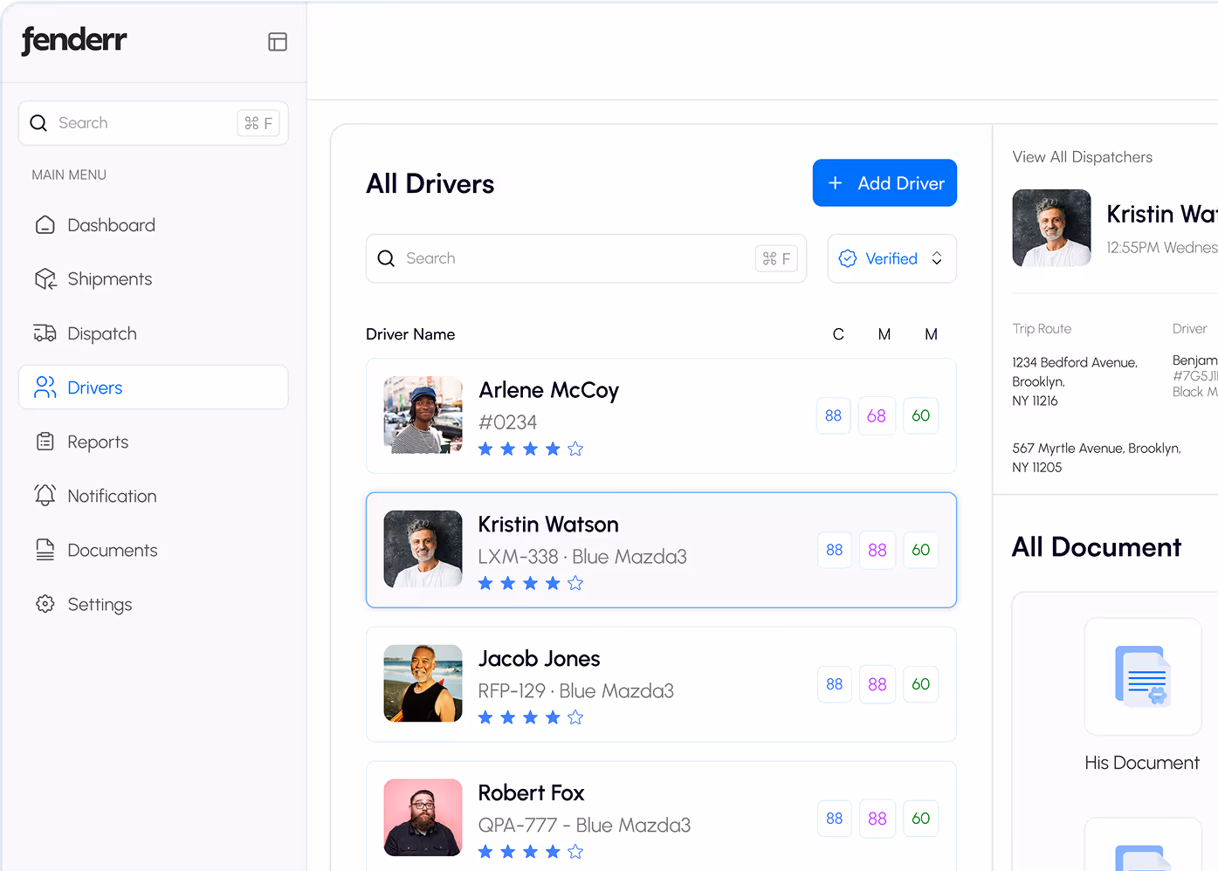Click Kristin Watson's driver photo in list

(x=423, y=549)
